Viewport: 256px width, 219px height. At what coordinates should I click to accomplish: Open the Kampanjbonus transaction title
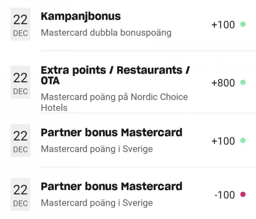tap(81, 16)
